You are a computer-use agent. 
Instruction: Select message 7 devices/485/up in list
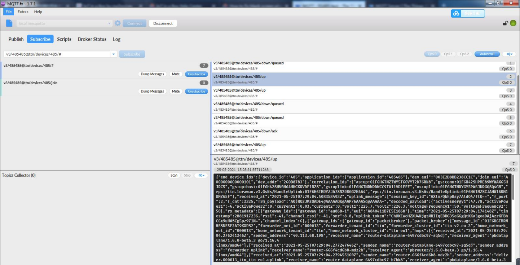[364, 147]
